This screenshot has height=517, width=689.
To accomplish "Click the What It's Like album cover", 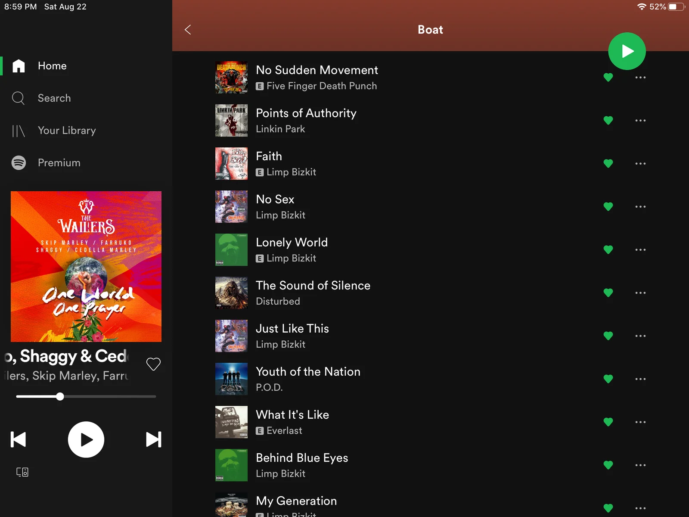I will [x=231, y=422].
